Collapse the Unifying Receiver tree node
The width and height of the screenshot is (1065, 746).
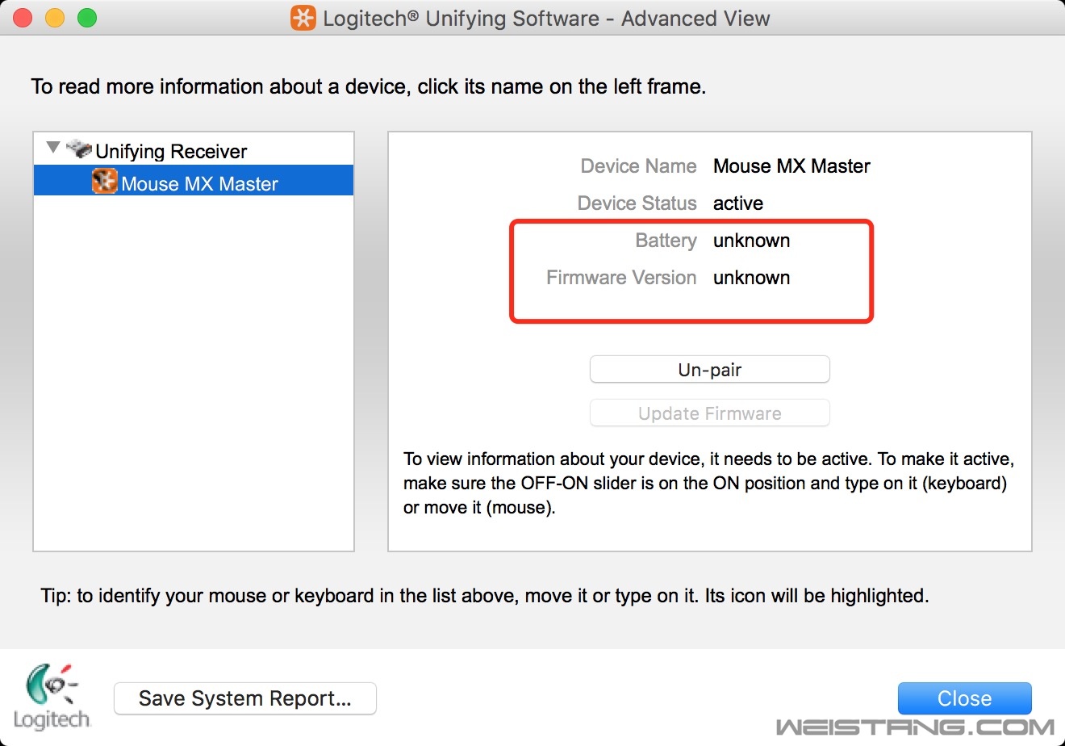pos(53,148)
